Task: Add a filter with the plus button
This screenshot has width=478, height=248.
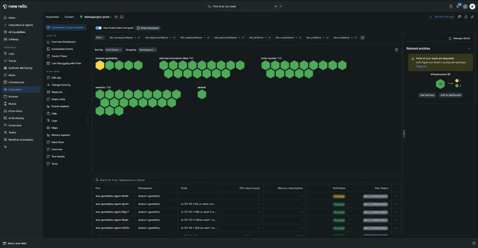Action: [x=362, y=38]
